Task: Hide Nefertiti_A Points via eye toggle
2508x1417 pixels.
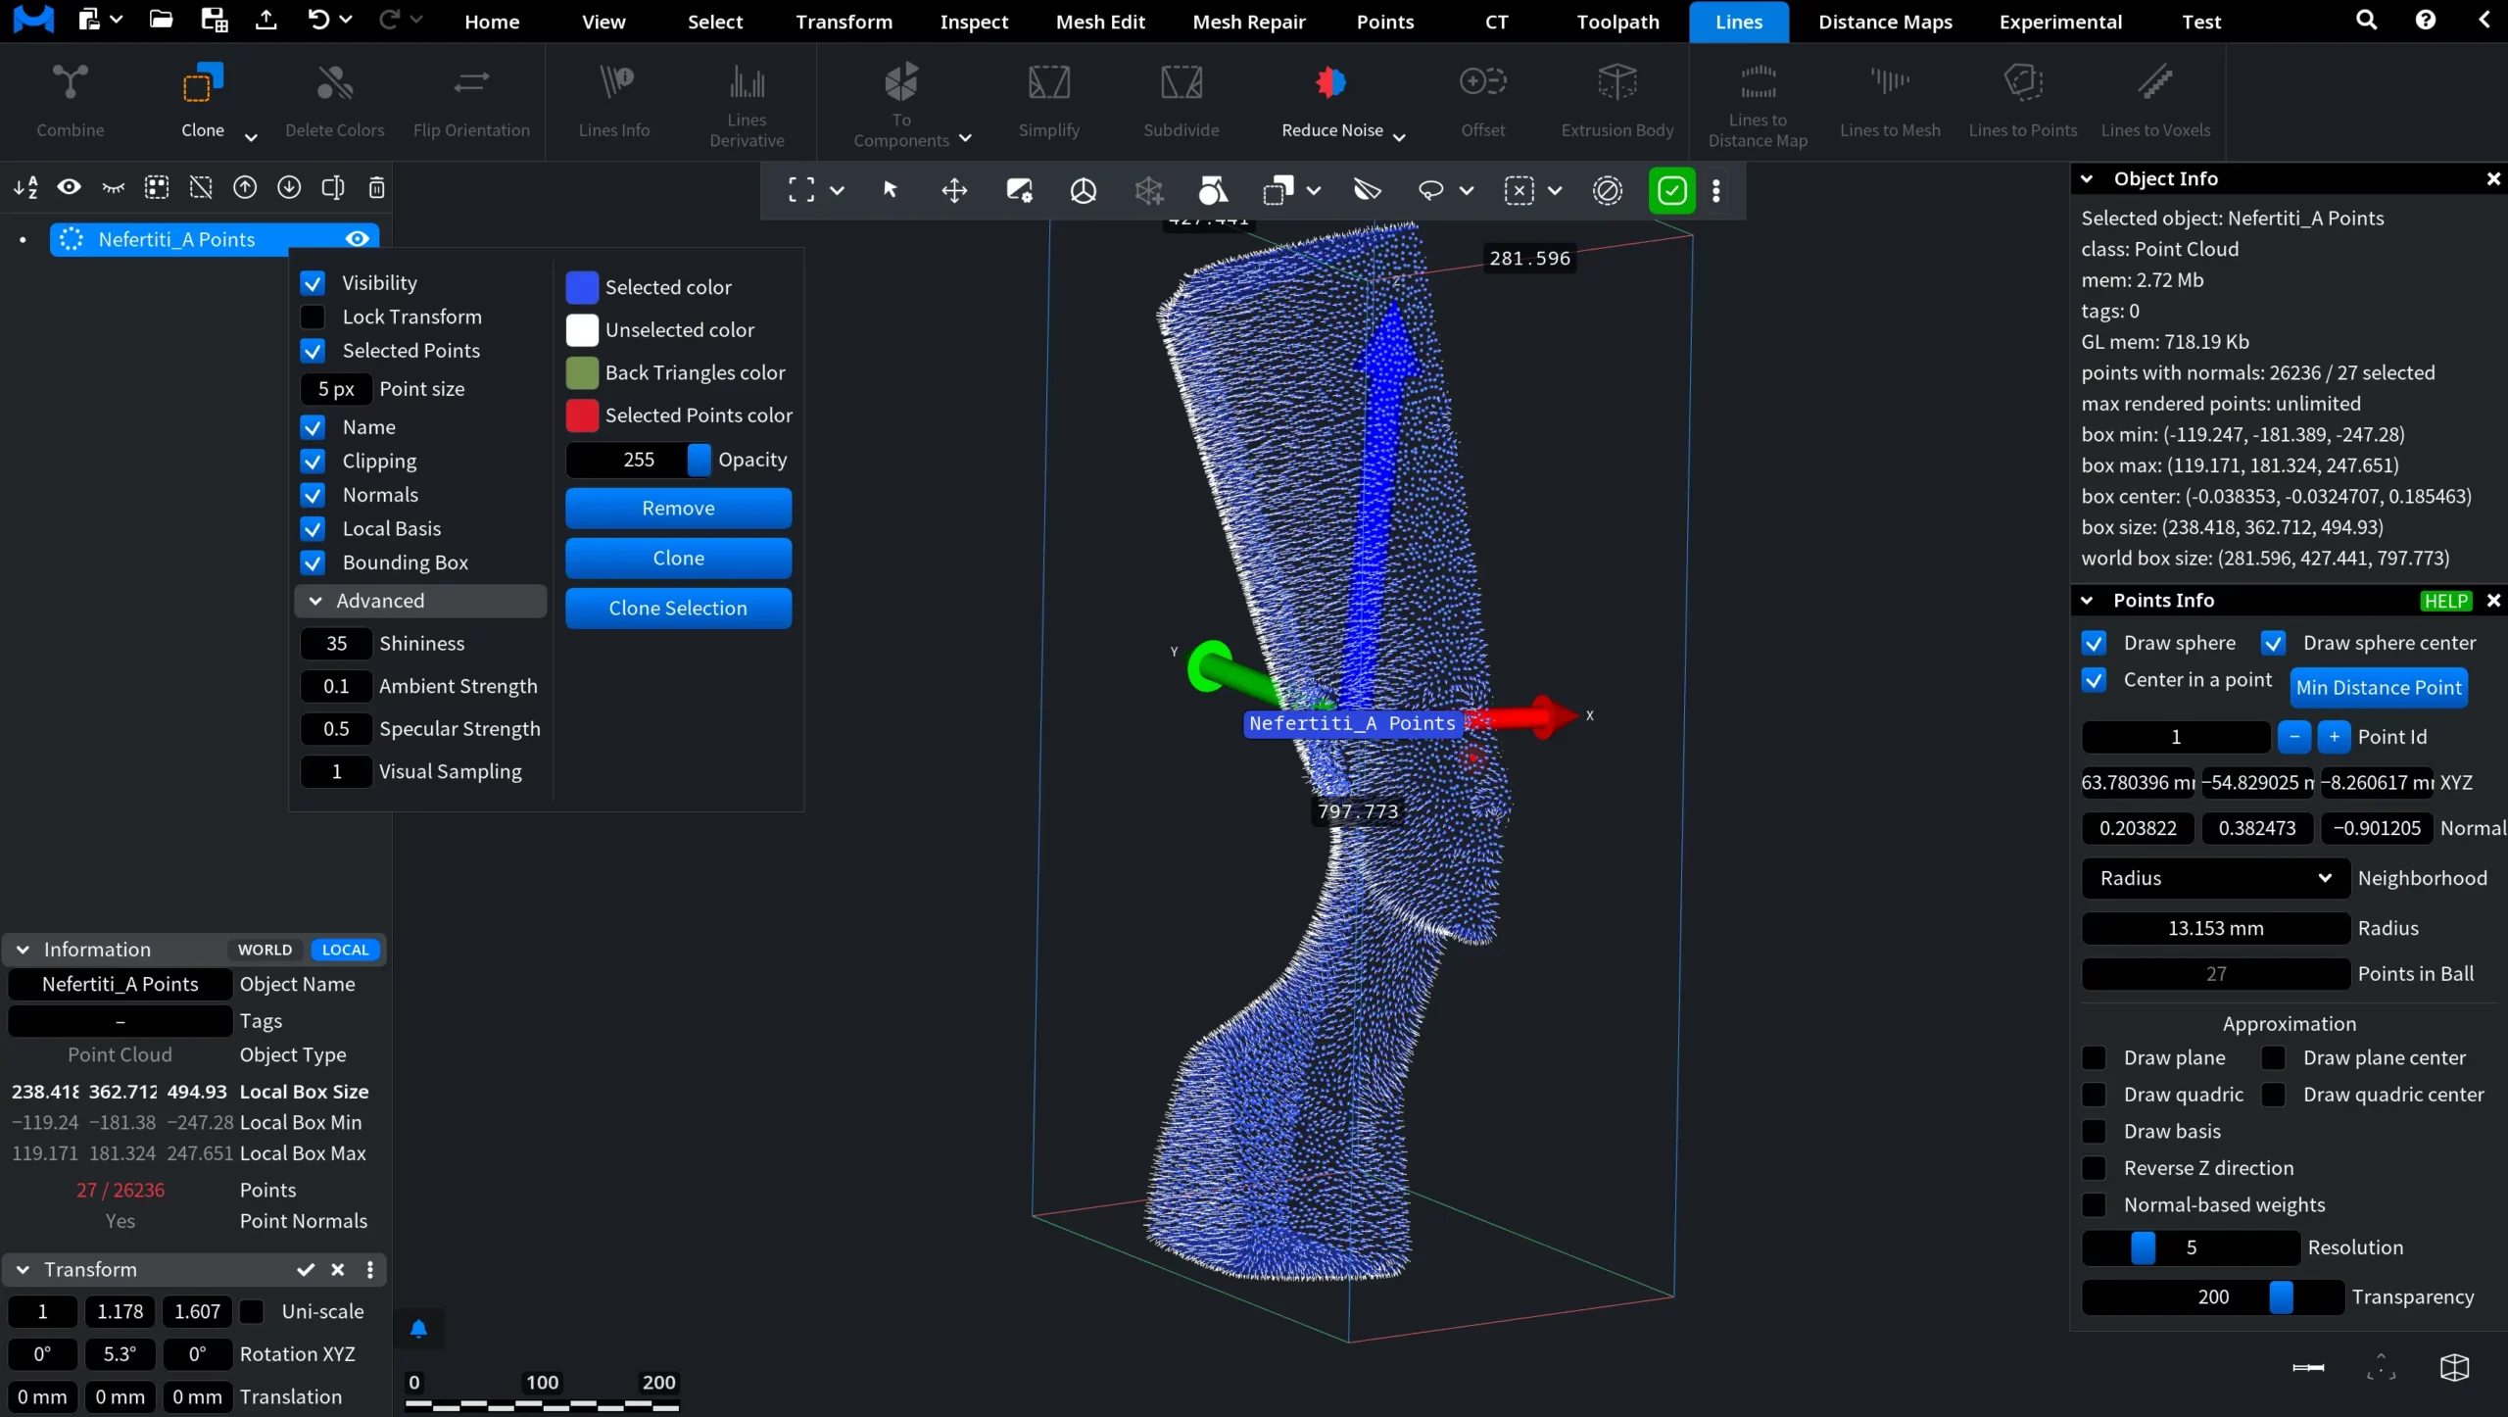Action: coord(358,239)
